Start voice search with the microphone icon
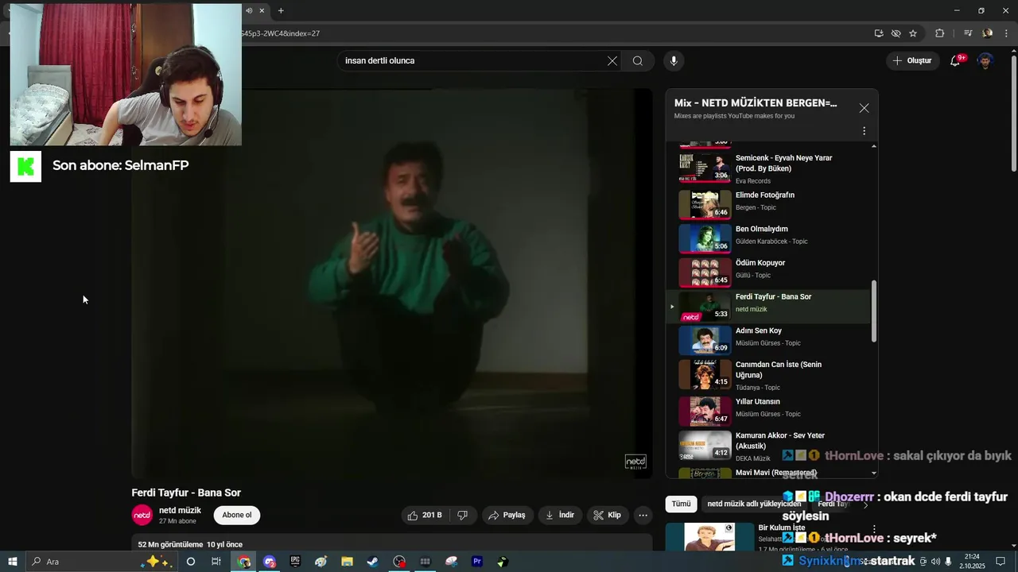 pyautogui.click(x=674, y=60)
